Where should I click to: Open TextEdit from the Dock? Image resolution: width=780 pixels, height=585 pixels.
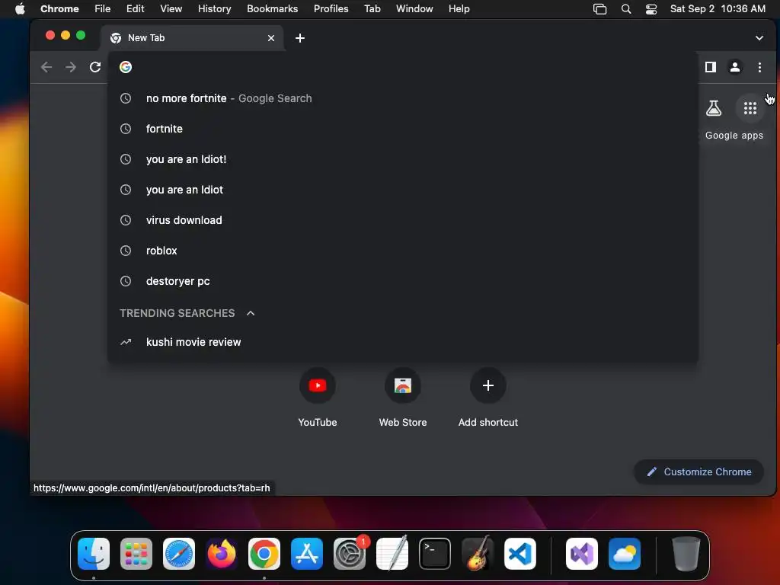point(392,554)
